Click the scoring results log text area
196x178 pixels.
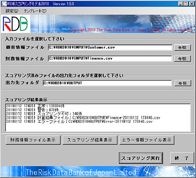click(98, 117)
